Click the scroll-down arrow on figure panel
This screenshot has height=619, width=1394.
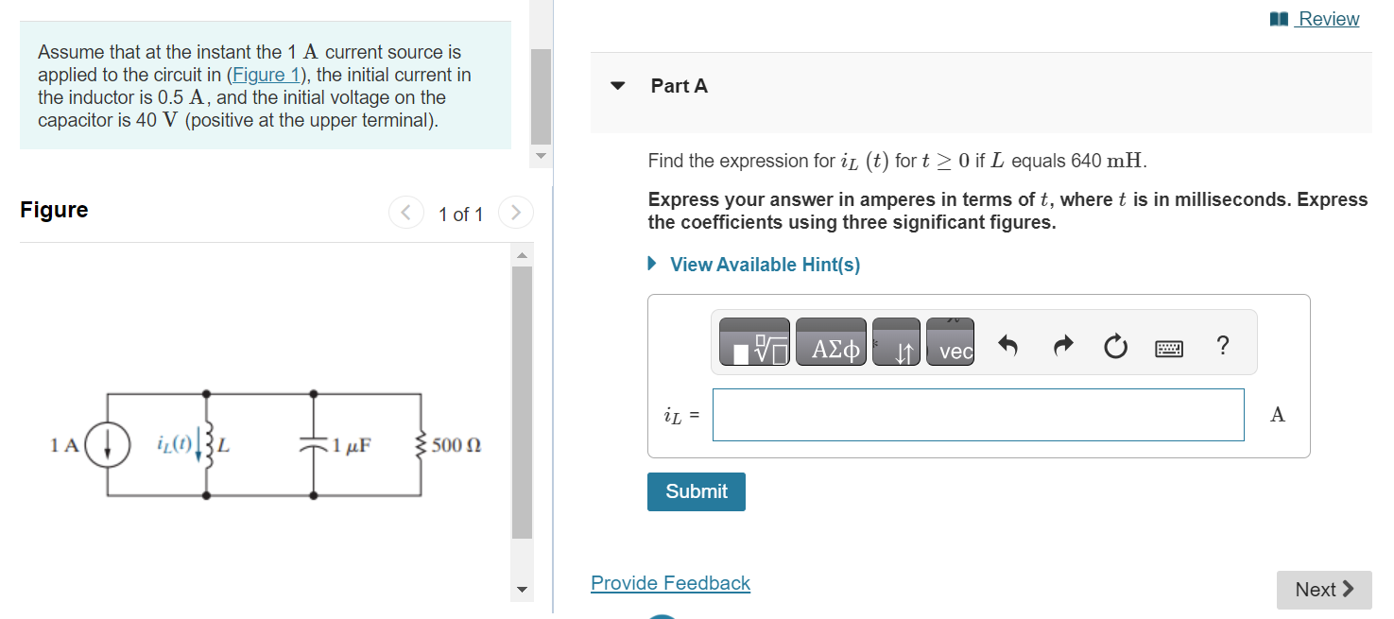(523, 588)
